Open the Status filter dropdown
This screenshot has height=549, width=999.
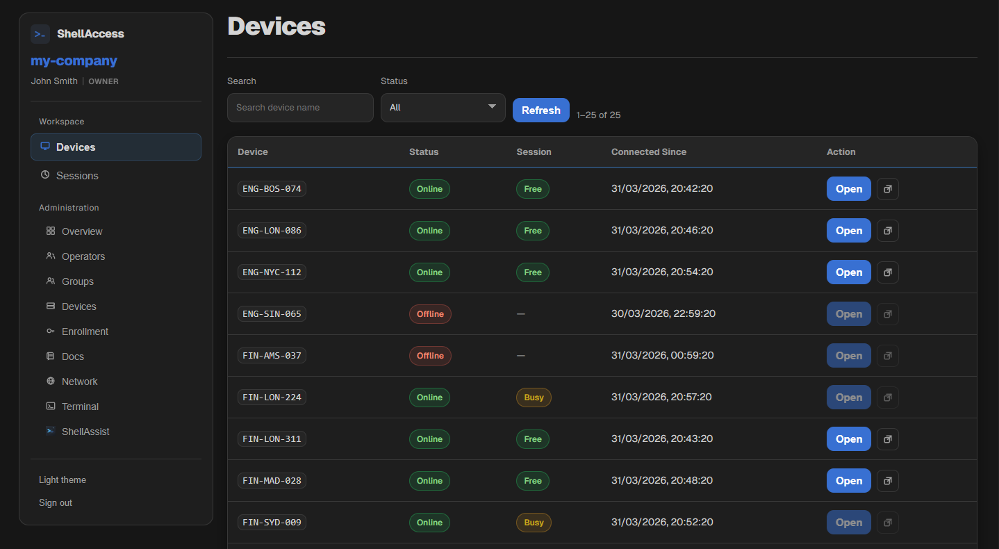[x=443, y=108]
